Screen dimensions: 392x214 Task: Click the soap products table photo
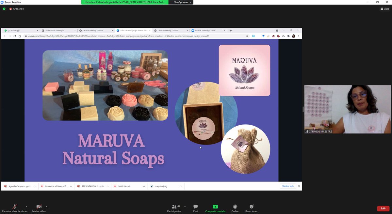coord(105,85)
